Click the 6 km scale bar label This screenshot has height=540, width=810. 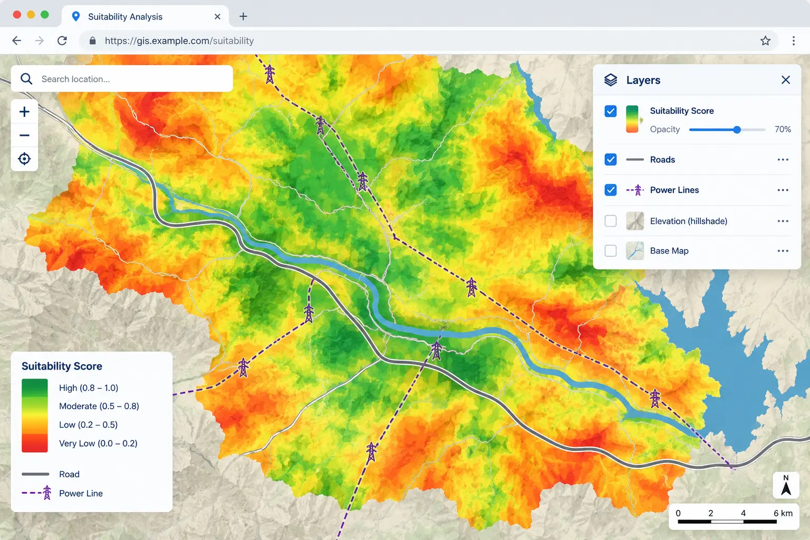coord(783,513)
